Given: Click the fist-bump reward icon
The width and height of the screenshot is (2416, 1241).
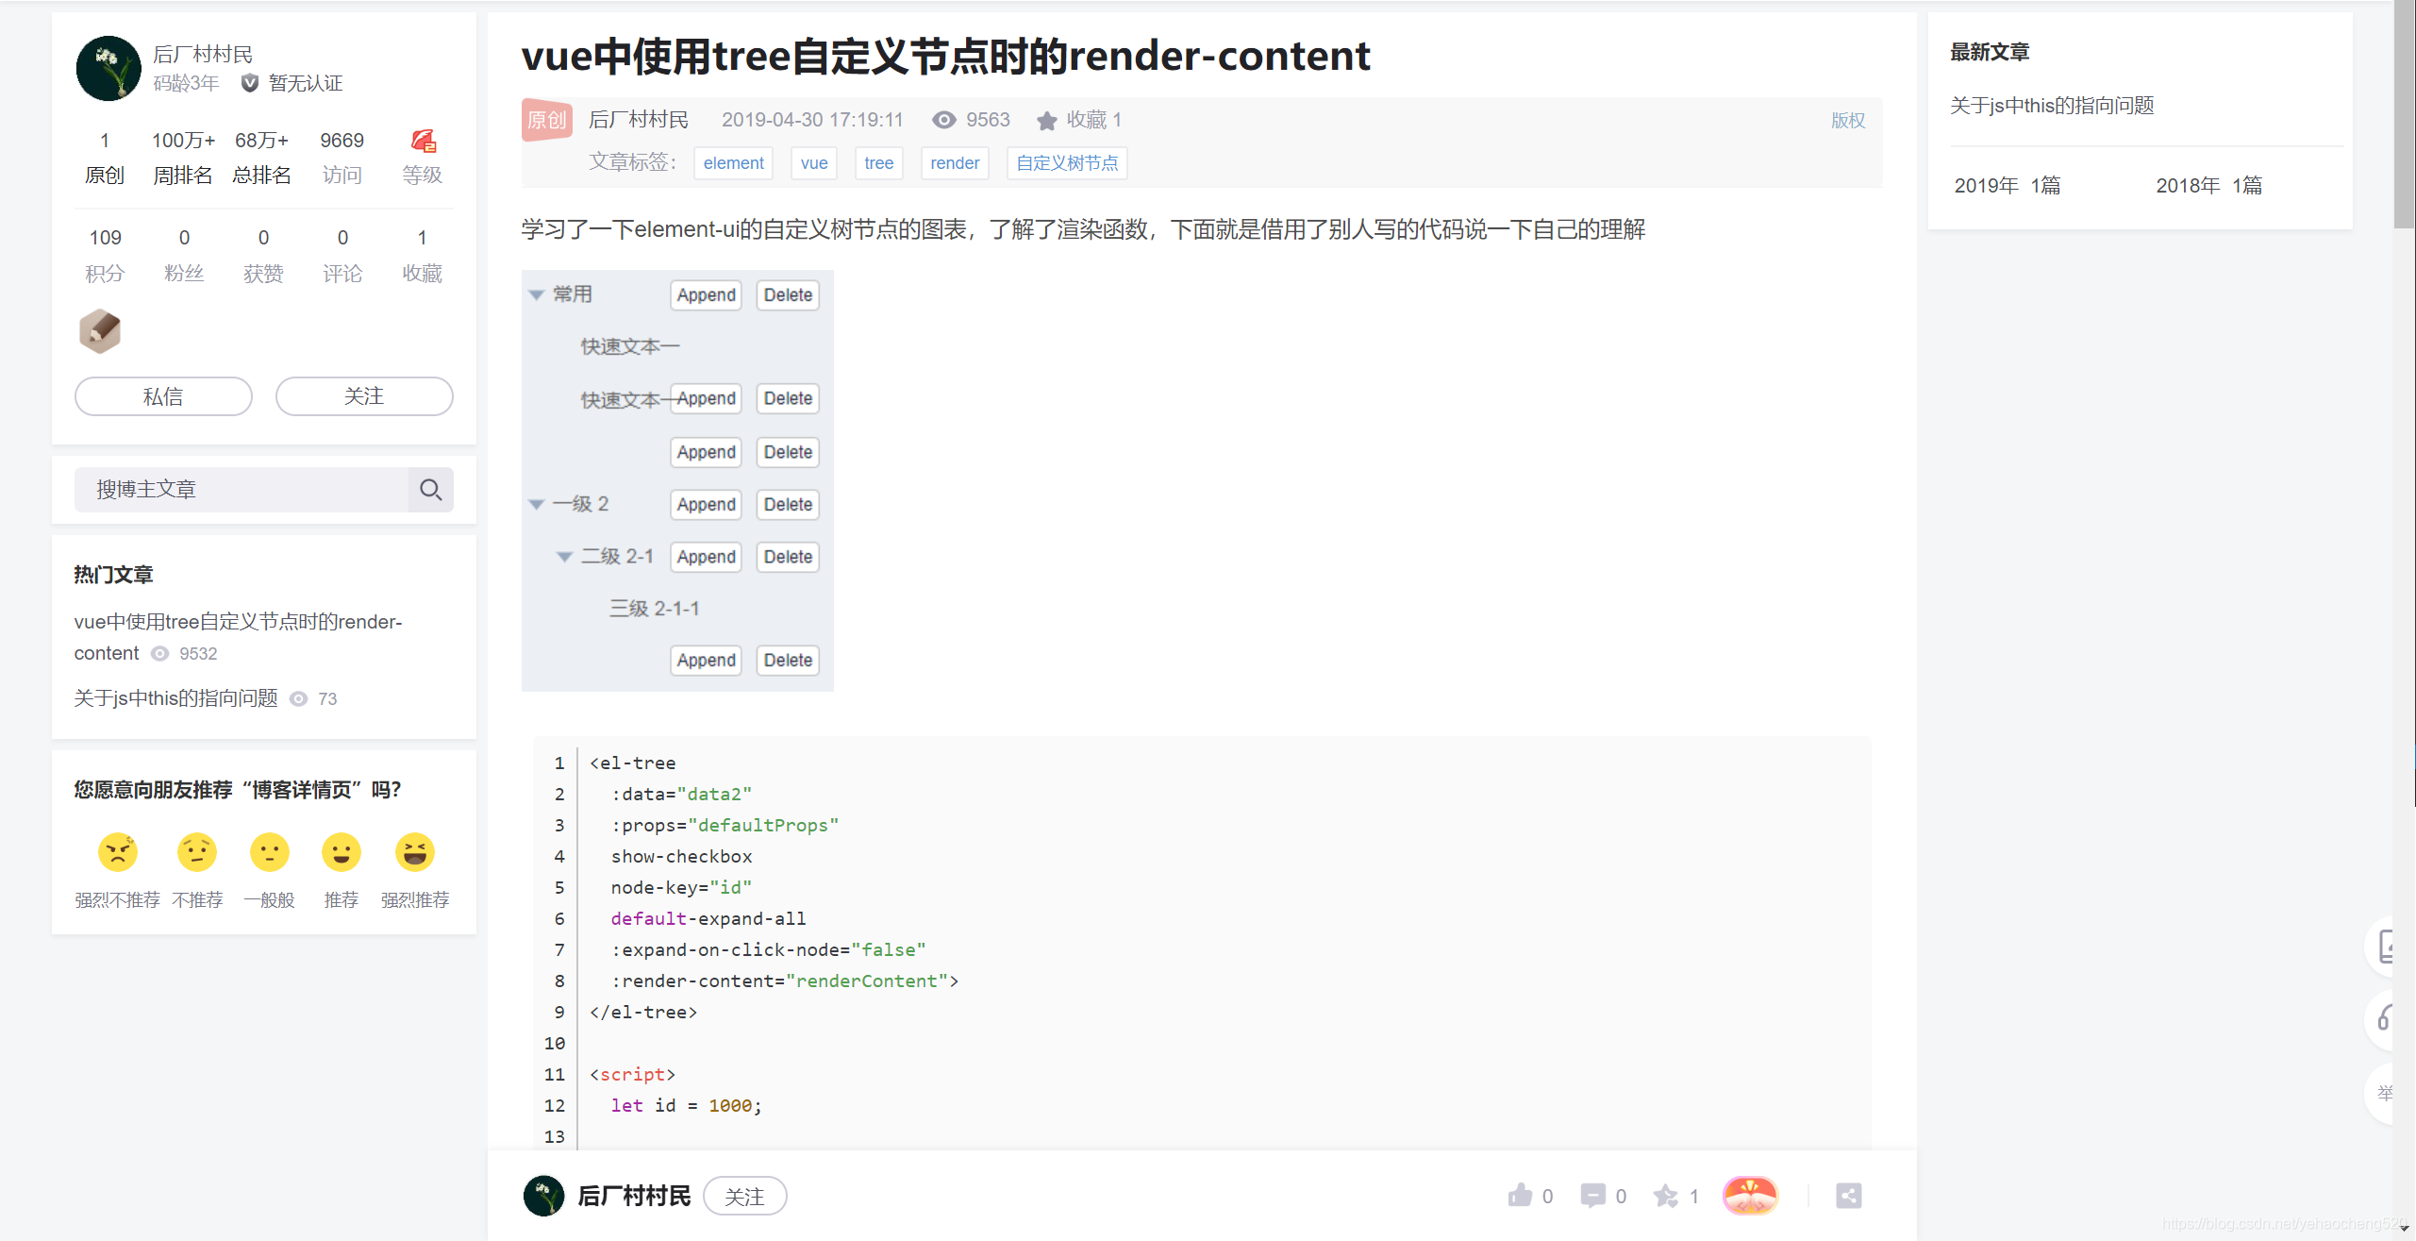Looking at the screenshot, I should [1750, 1195].
